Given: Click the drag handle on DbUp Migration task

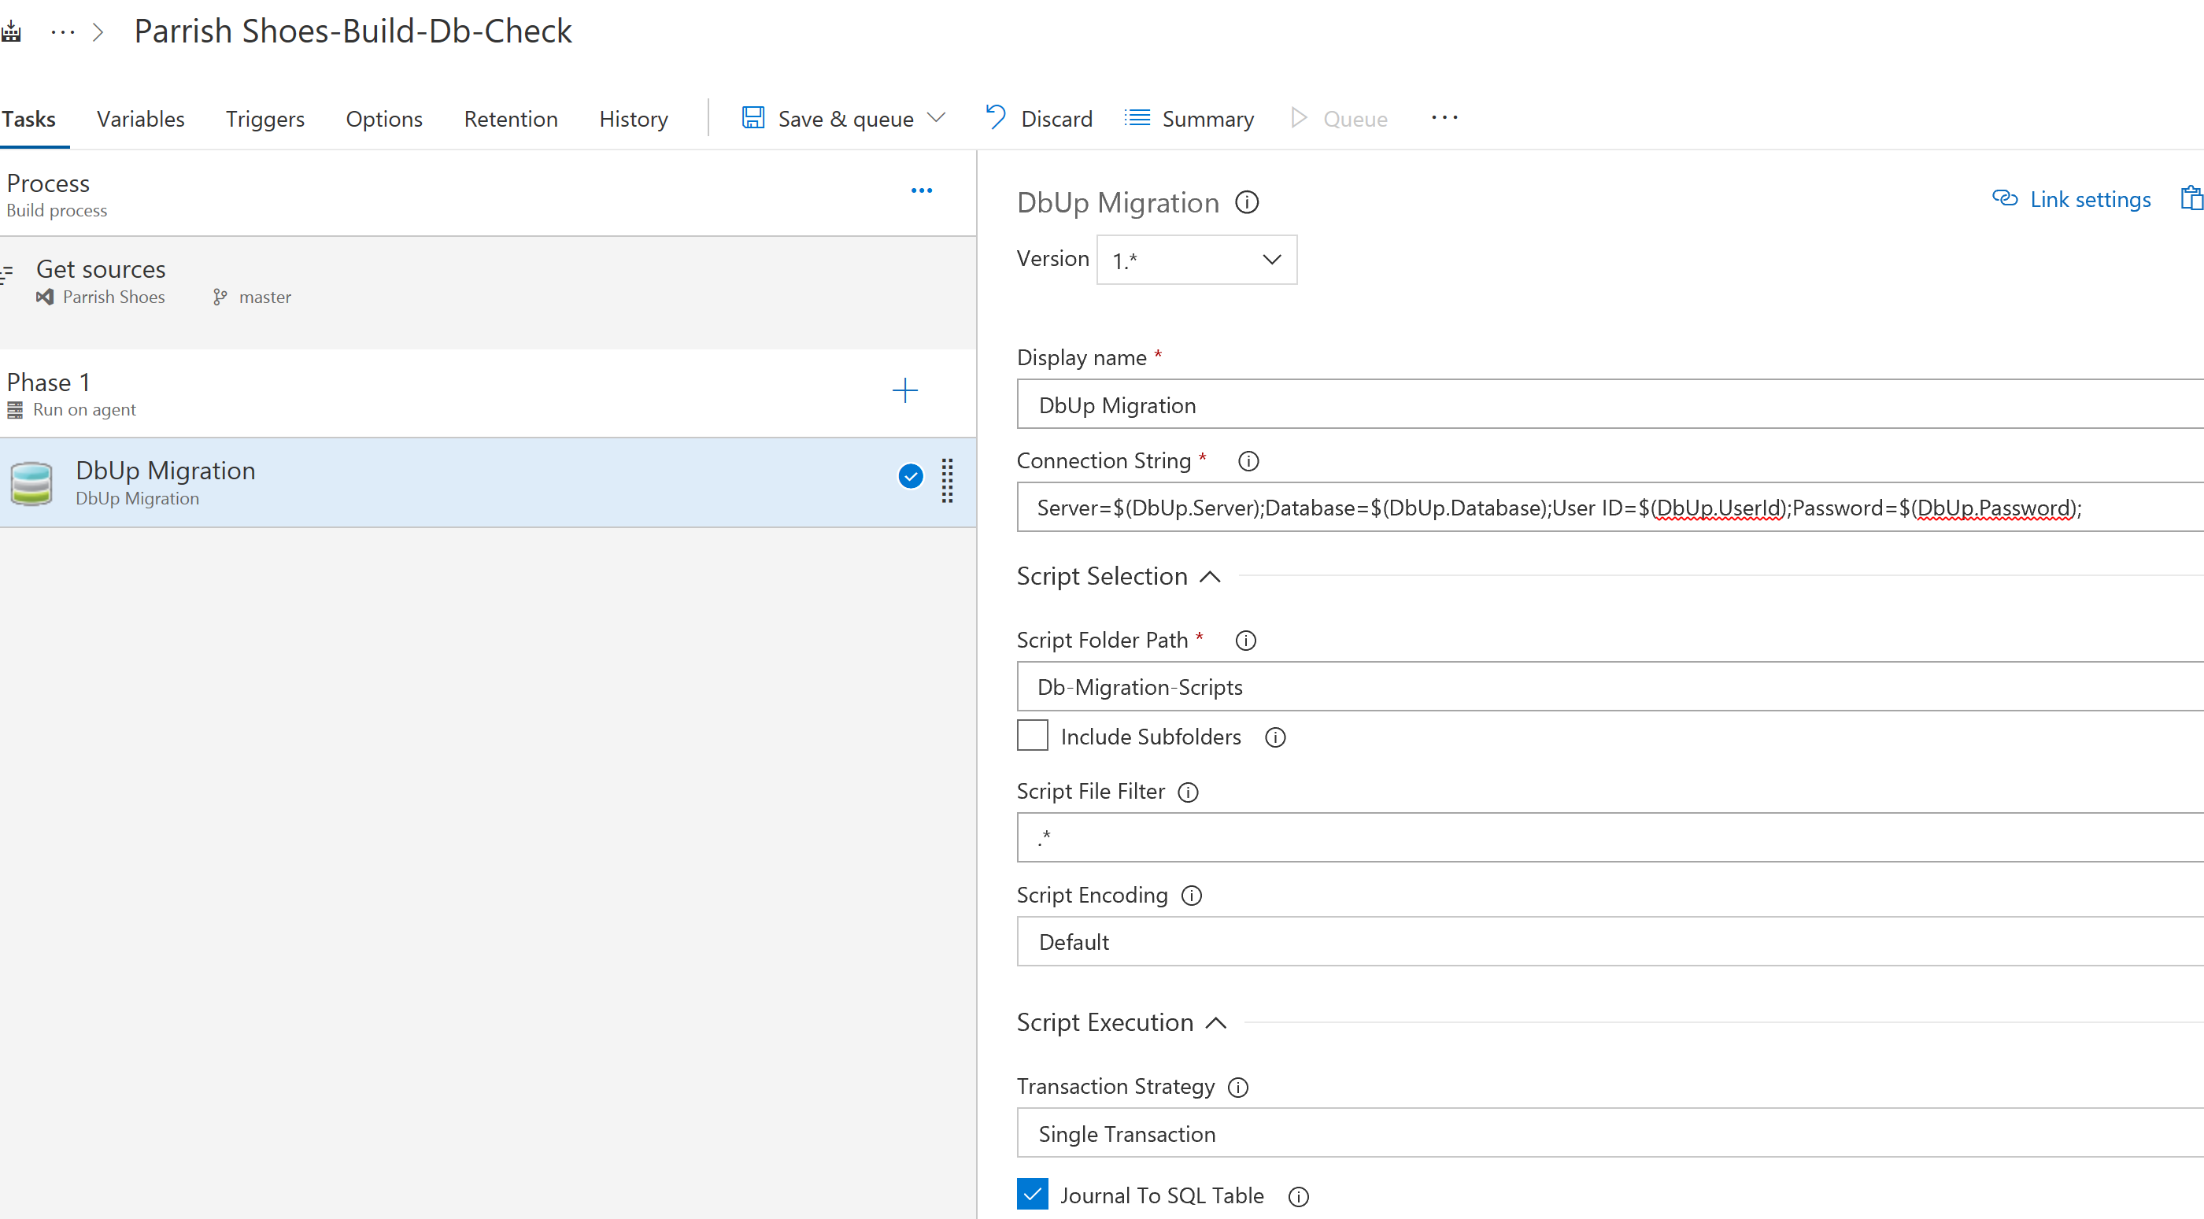Looking at the screenshot, I should tap(947, 481).
